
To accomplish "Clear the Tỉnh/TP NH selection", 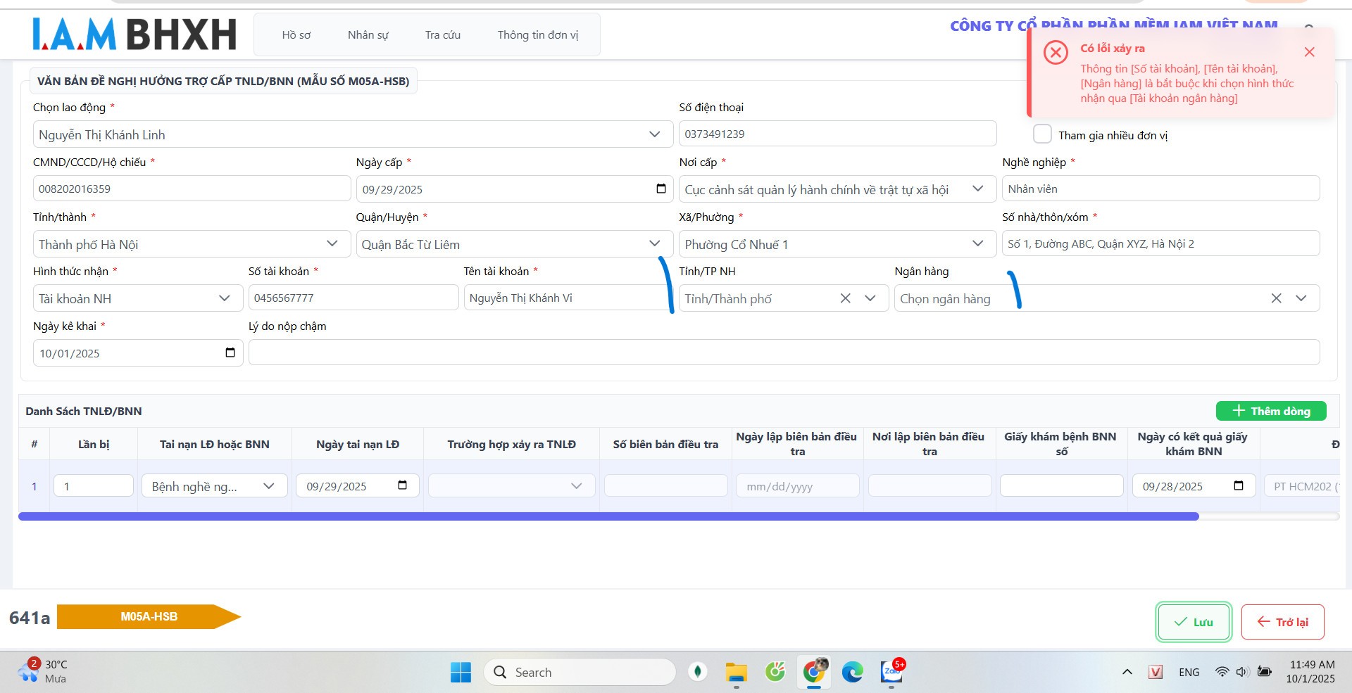I will point(845,298).
